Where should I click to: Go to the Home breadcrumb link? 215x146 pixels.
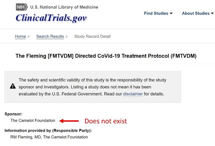pos(20,36)
